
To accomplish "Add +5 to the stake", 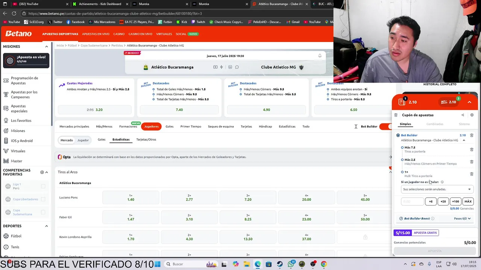I will 431,202.
